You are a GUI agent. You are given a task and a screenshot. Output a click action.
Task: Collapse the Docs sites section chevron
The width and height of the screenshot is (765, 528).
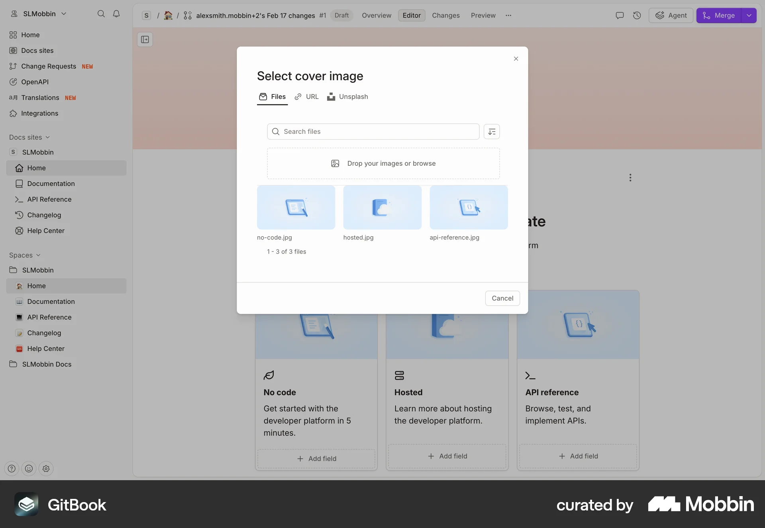click(x=48, y=137)
